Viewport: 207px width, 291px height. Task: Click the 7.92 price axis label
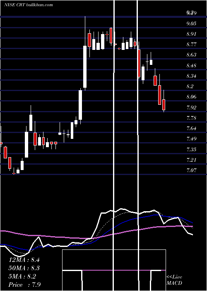(191, 107)
